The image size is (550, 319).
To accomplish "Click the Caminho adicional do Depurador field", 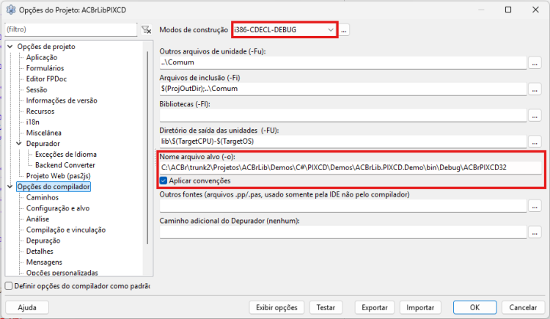I will pyautogui.click(x=343, y=232).
